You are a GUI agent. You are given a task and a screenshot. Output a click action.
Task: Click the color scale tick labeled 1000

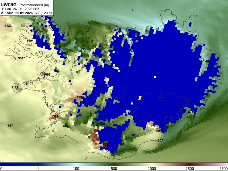[152, 169]
